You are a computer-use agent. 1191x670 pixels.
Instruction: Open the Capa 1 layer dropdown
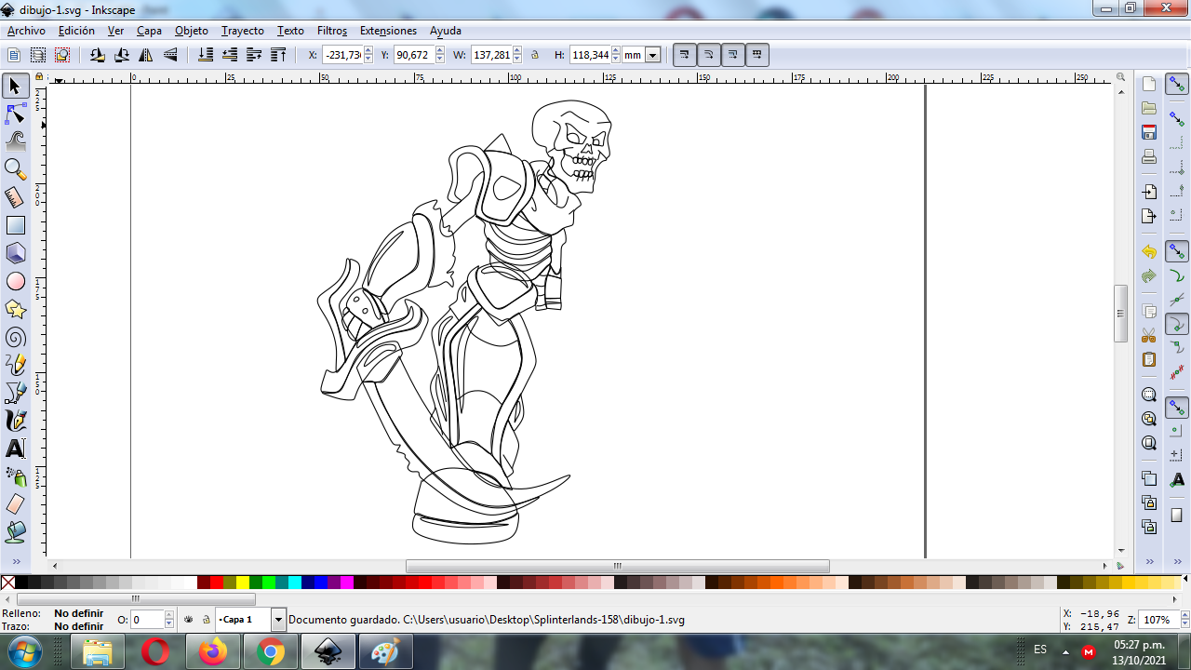[x=278, y=619]
